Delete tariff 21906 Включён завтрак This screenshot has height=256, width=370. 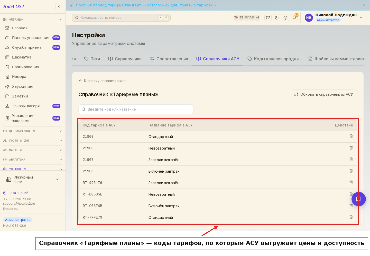[x=351, y=171]
